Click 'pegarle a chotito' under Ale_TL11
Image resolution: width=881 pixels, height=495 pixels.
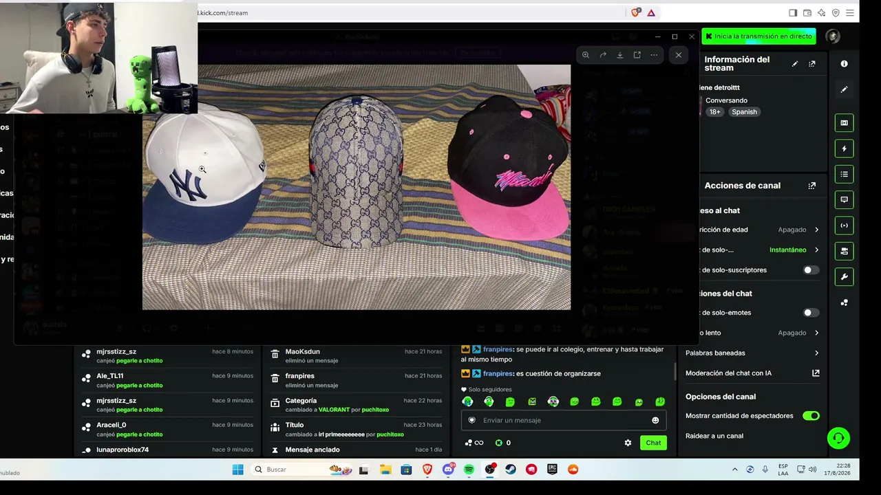pyautogui.click(x=140, y=385)
